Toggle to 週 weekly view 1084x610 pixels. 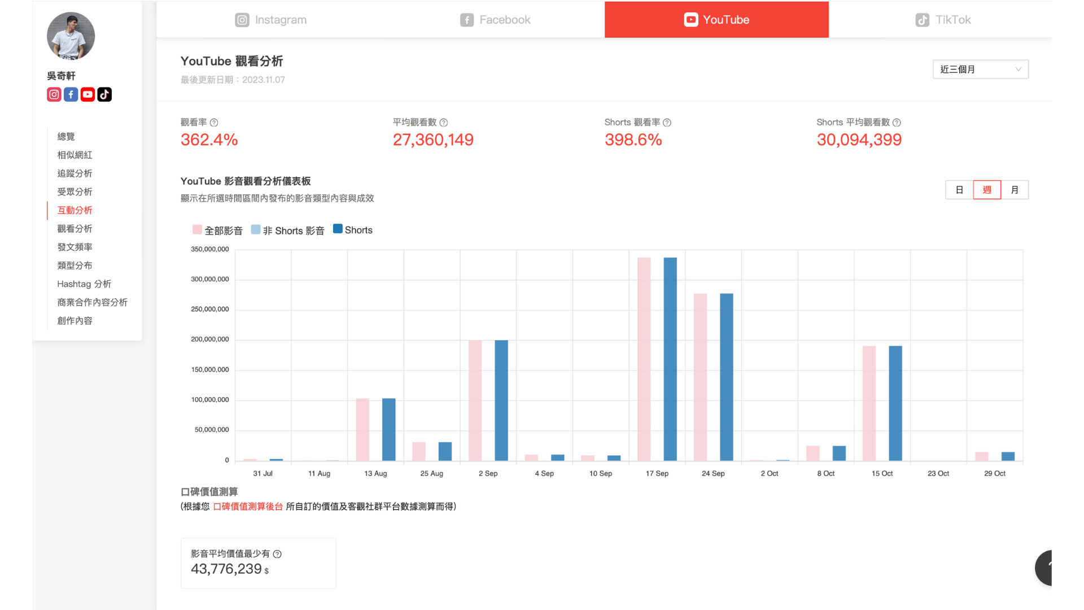(986, 190)
